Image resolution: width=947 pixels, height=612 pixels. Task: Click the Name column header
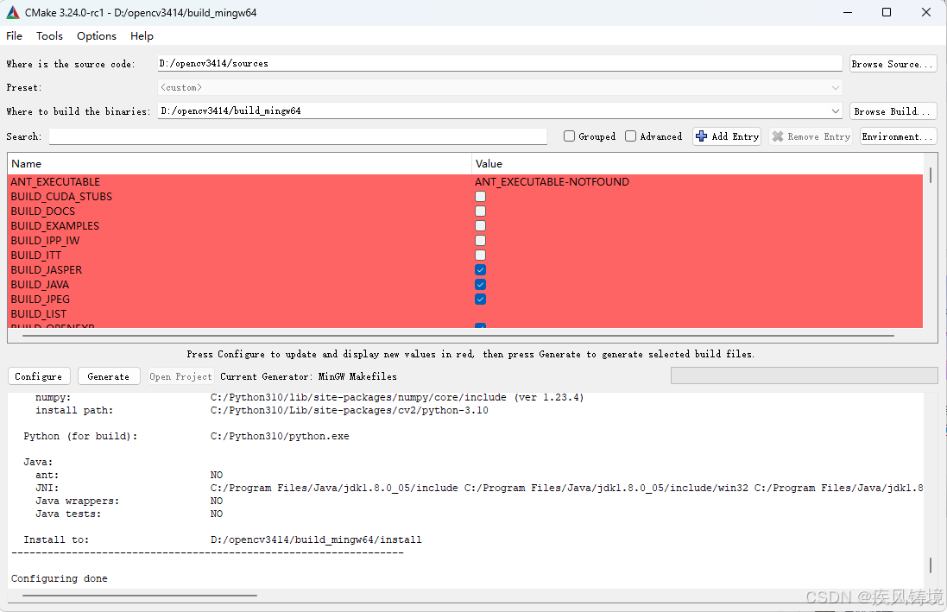coord(239,164)
